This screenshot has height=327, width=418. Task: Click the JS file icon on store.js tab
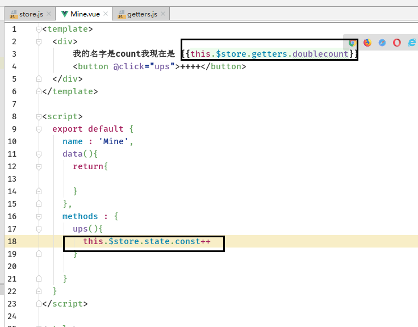point(13,14)
